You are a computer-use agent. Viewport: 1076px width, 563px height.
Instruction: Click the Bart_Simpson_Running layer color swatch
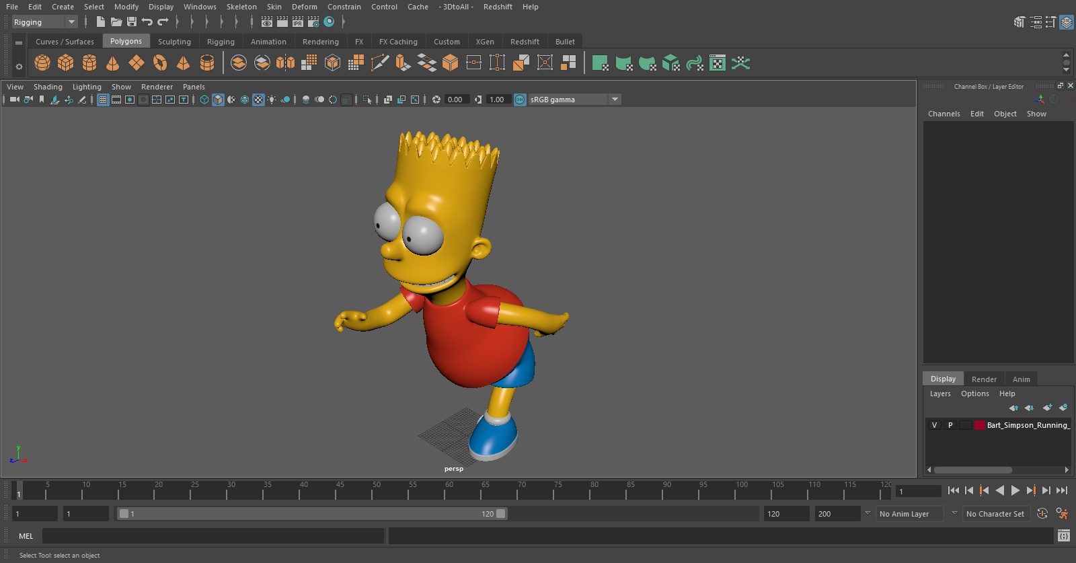[x=980, y=425]
